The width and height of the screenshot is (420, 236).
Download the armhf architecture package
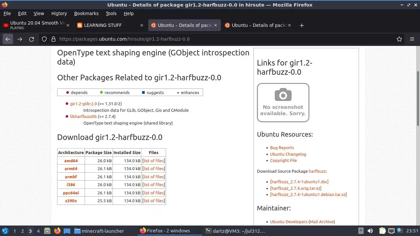[71, 177]
